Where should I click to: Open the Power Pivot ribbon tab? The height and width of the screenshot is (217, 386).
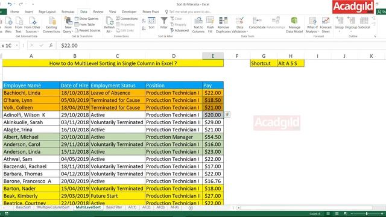pyautogui.click(x=151, y=11)
